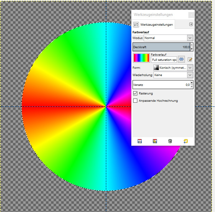
Task: Reset tool options to defaults icon
Action: coord(186,141)
